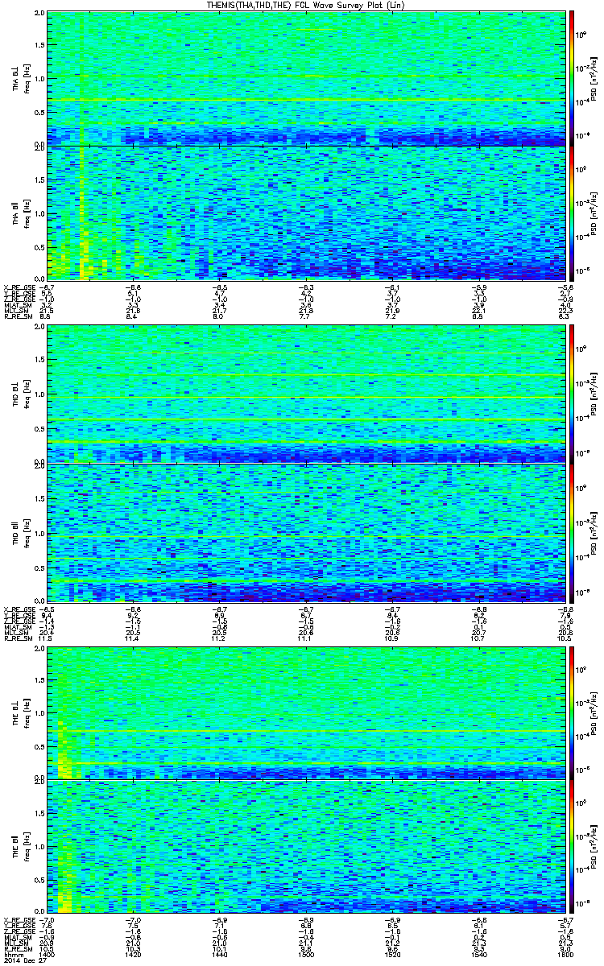
Task: Select the THA B-parallel panel color bar
Action: [572, 213]
